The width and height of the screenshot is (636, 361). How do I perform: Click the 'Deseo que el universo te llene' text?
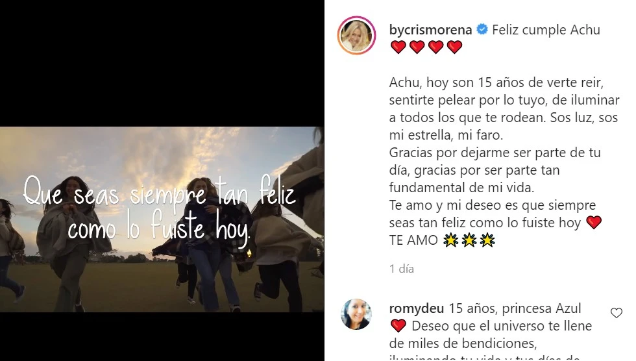[x=502, y=326]
